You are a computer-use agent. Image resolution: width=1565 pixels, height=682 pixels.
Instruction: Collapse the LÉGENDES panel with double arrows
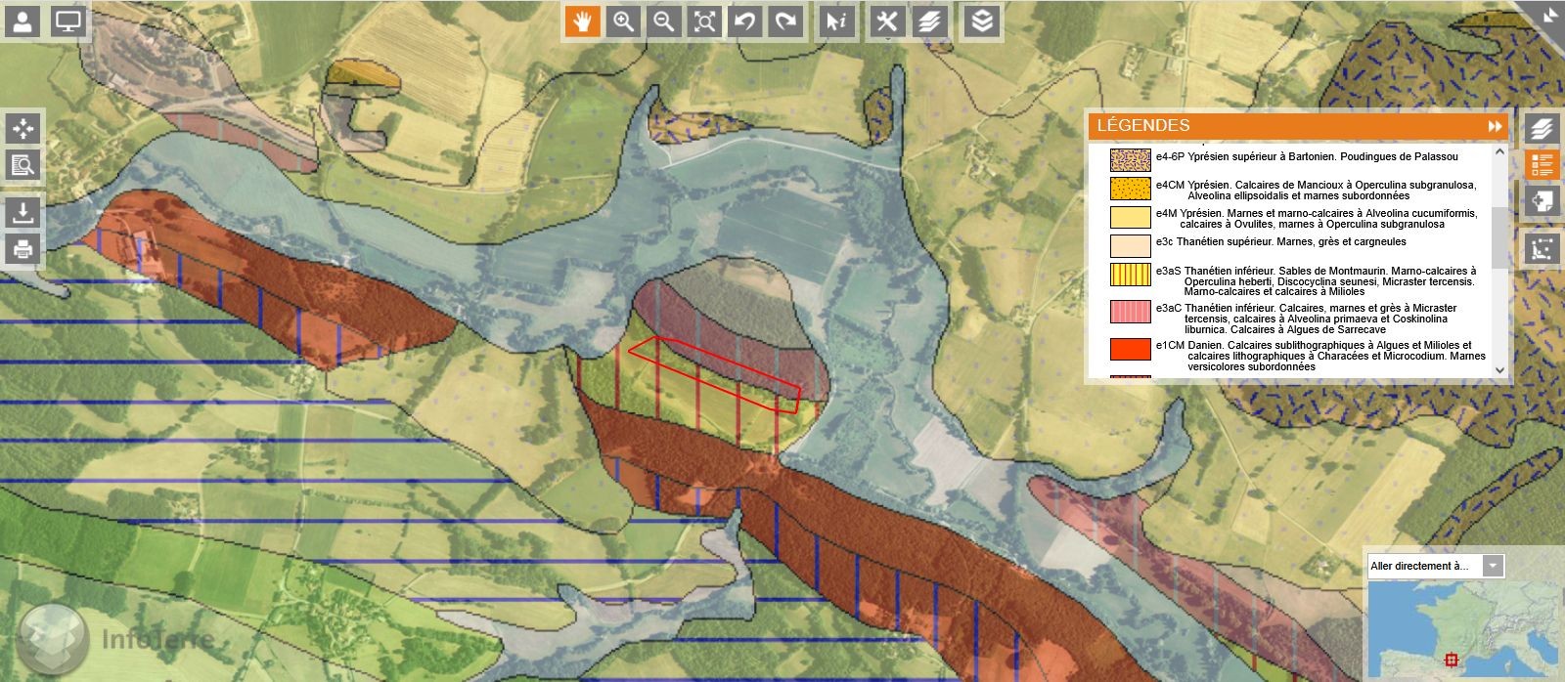[x=1495, y=126]
